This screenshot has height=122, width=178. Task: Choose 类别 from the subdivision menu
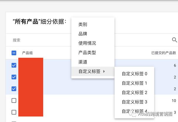(x=93, y=24)
